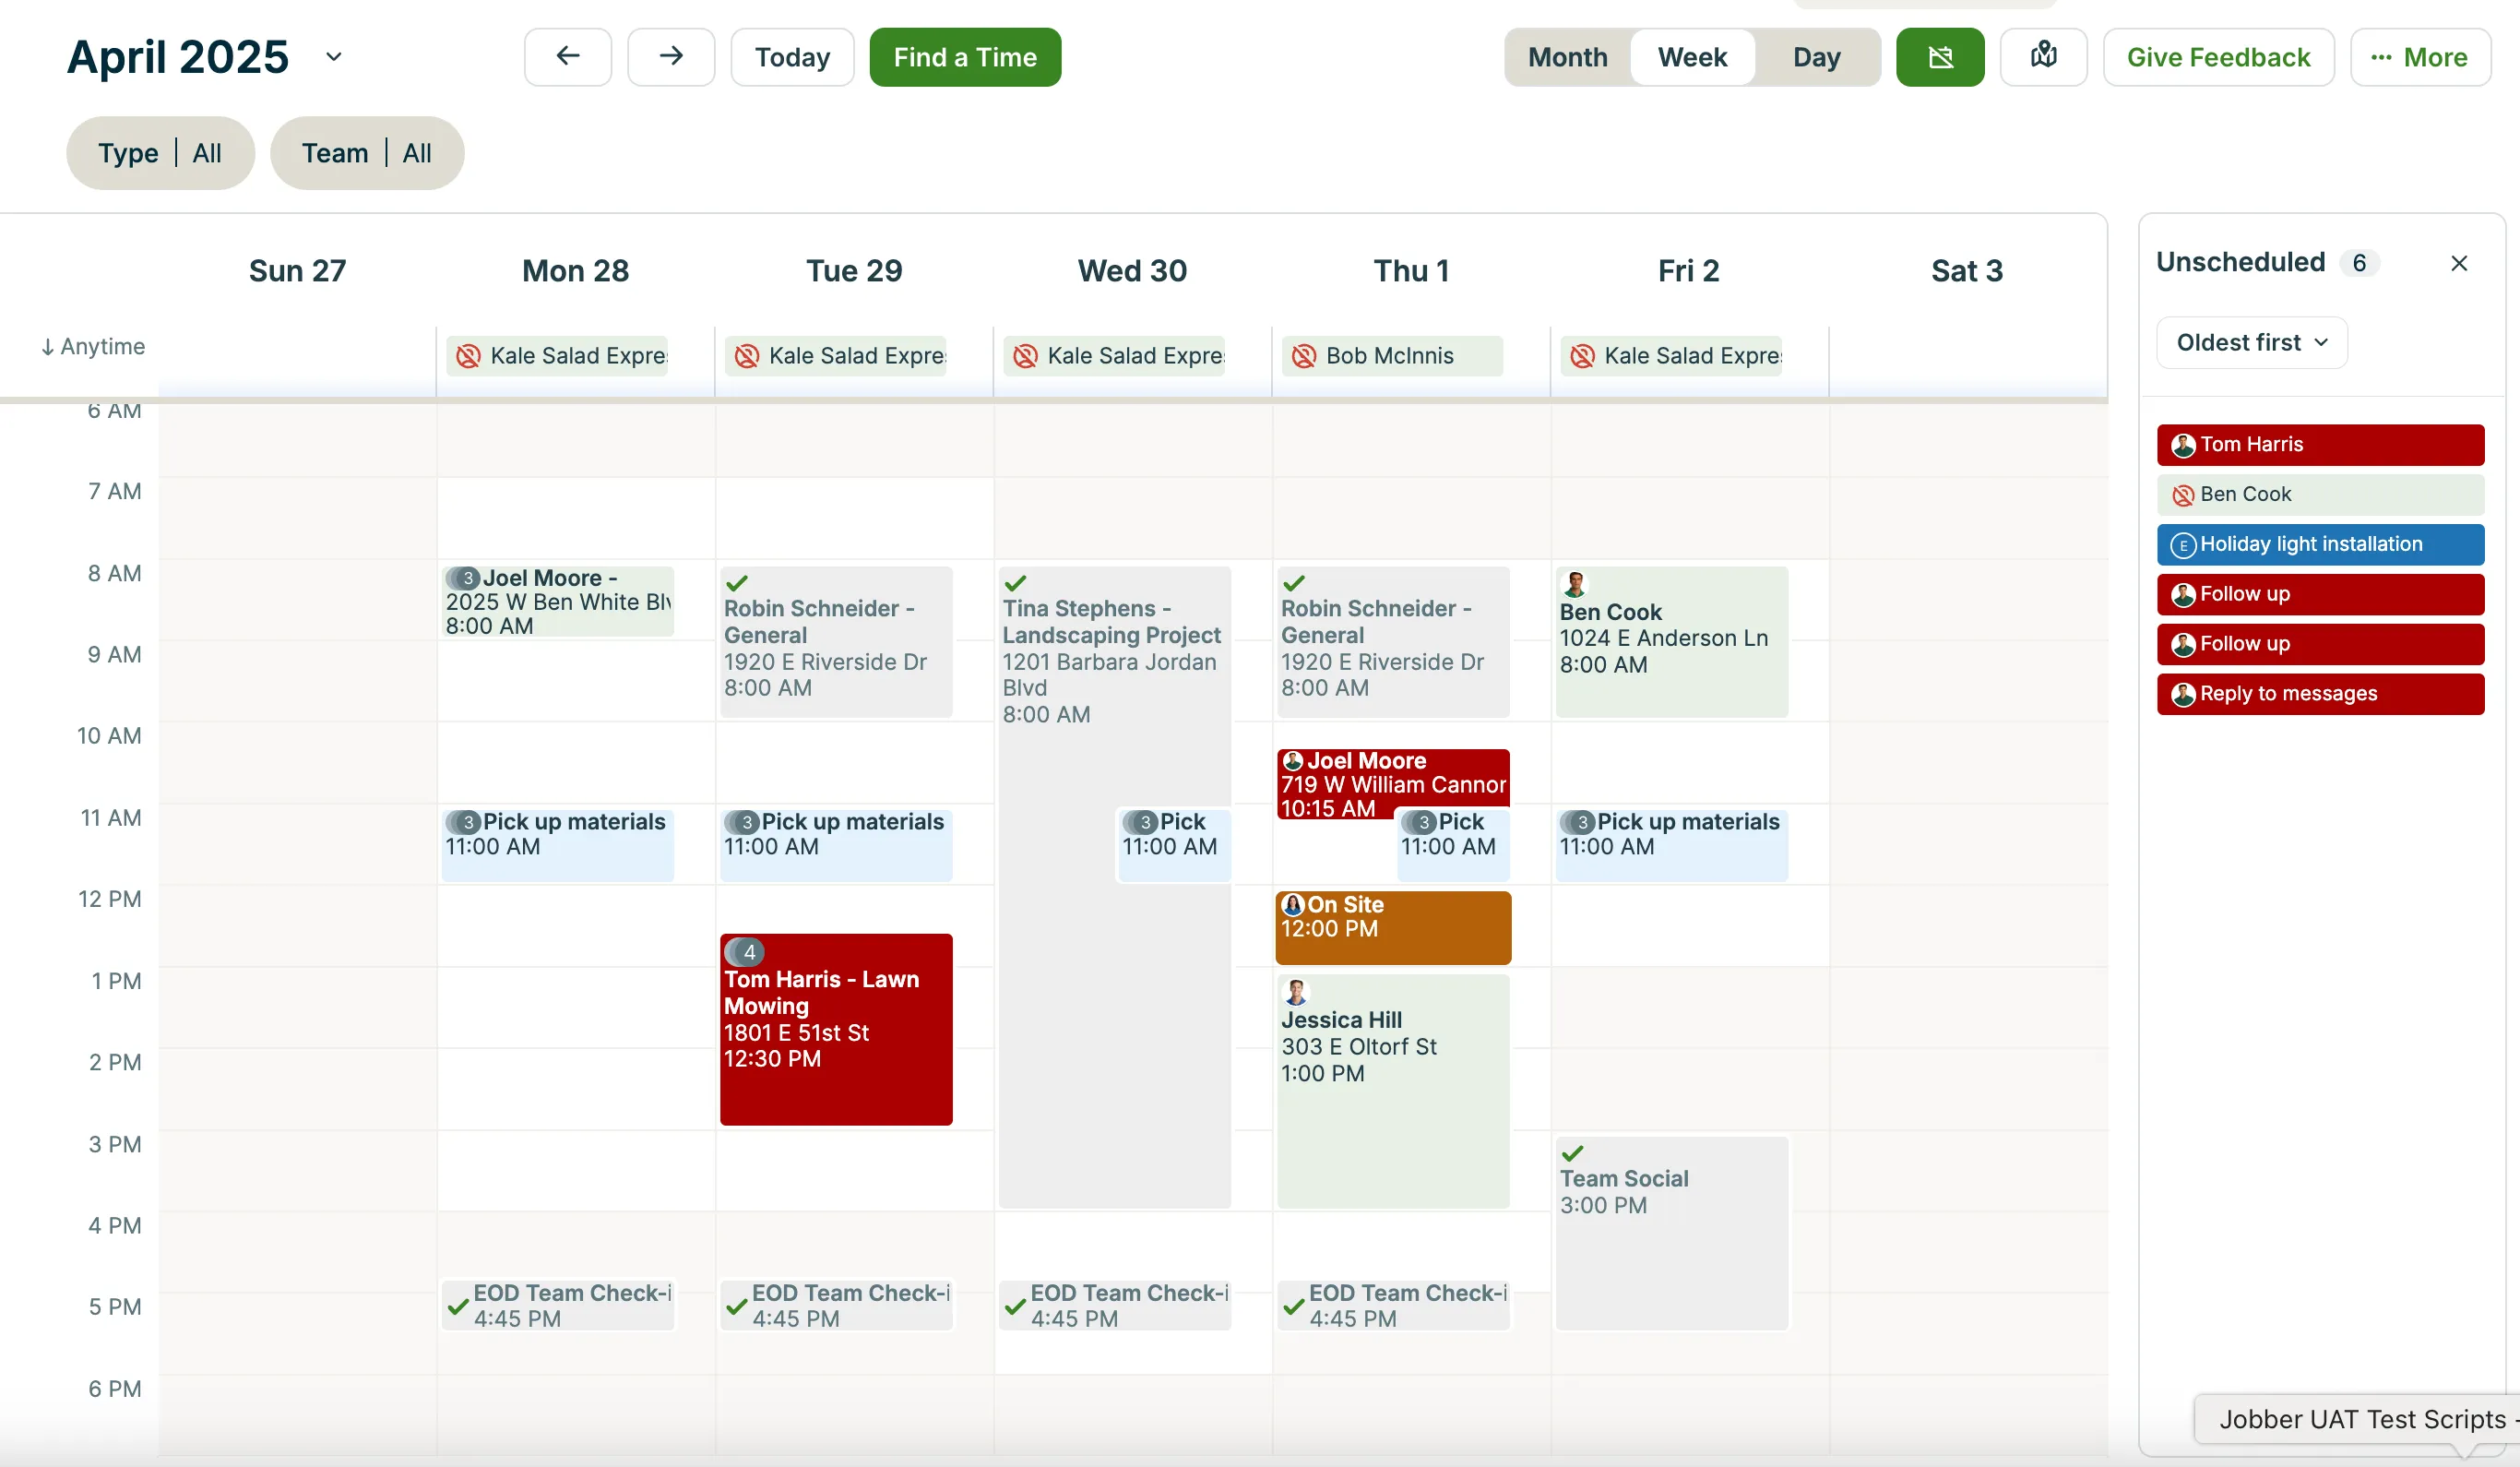
Task: Jump to Today
Action: (792, 57)
